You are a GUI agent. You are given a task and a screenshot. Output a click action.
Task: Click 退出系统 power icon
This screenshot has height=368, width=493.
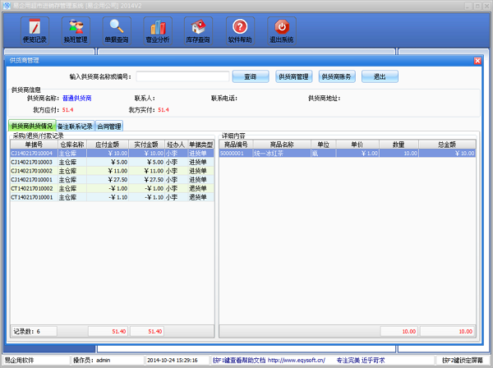[281, 30]
